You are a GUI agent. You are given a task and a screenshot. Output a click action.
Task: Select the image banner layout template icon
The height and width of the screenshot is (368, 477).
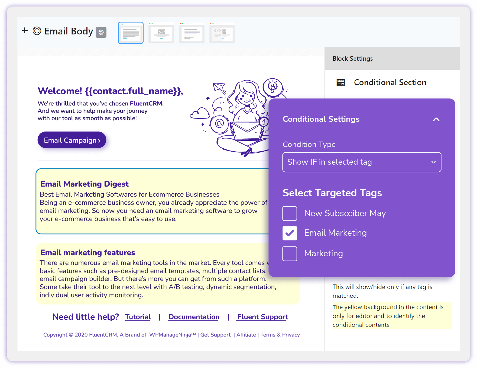pyautogui.click(x=161, y=33)
